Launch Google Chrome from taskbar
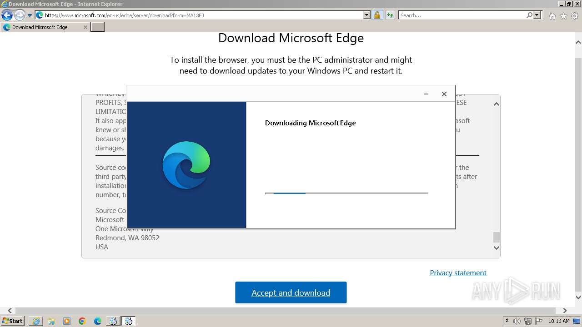Image resolution: width=582 pixels, height=327 pixels. (82, 321)
